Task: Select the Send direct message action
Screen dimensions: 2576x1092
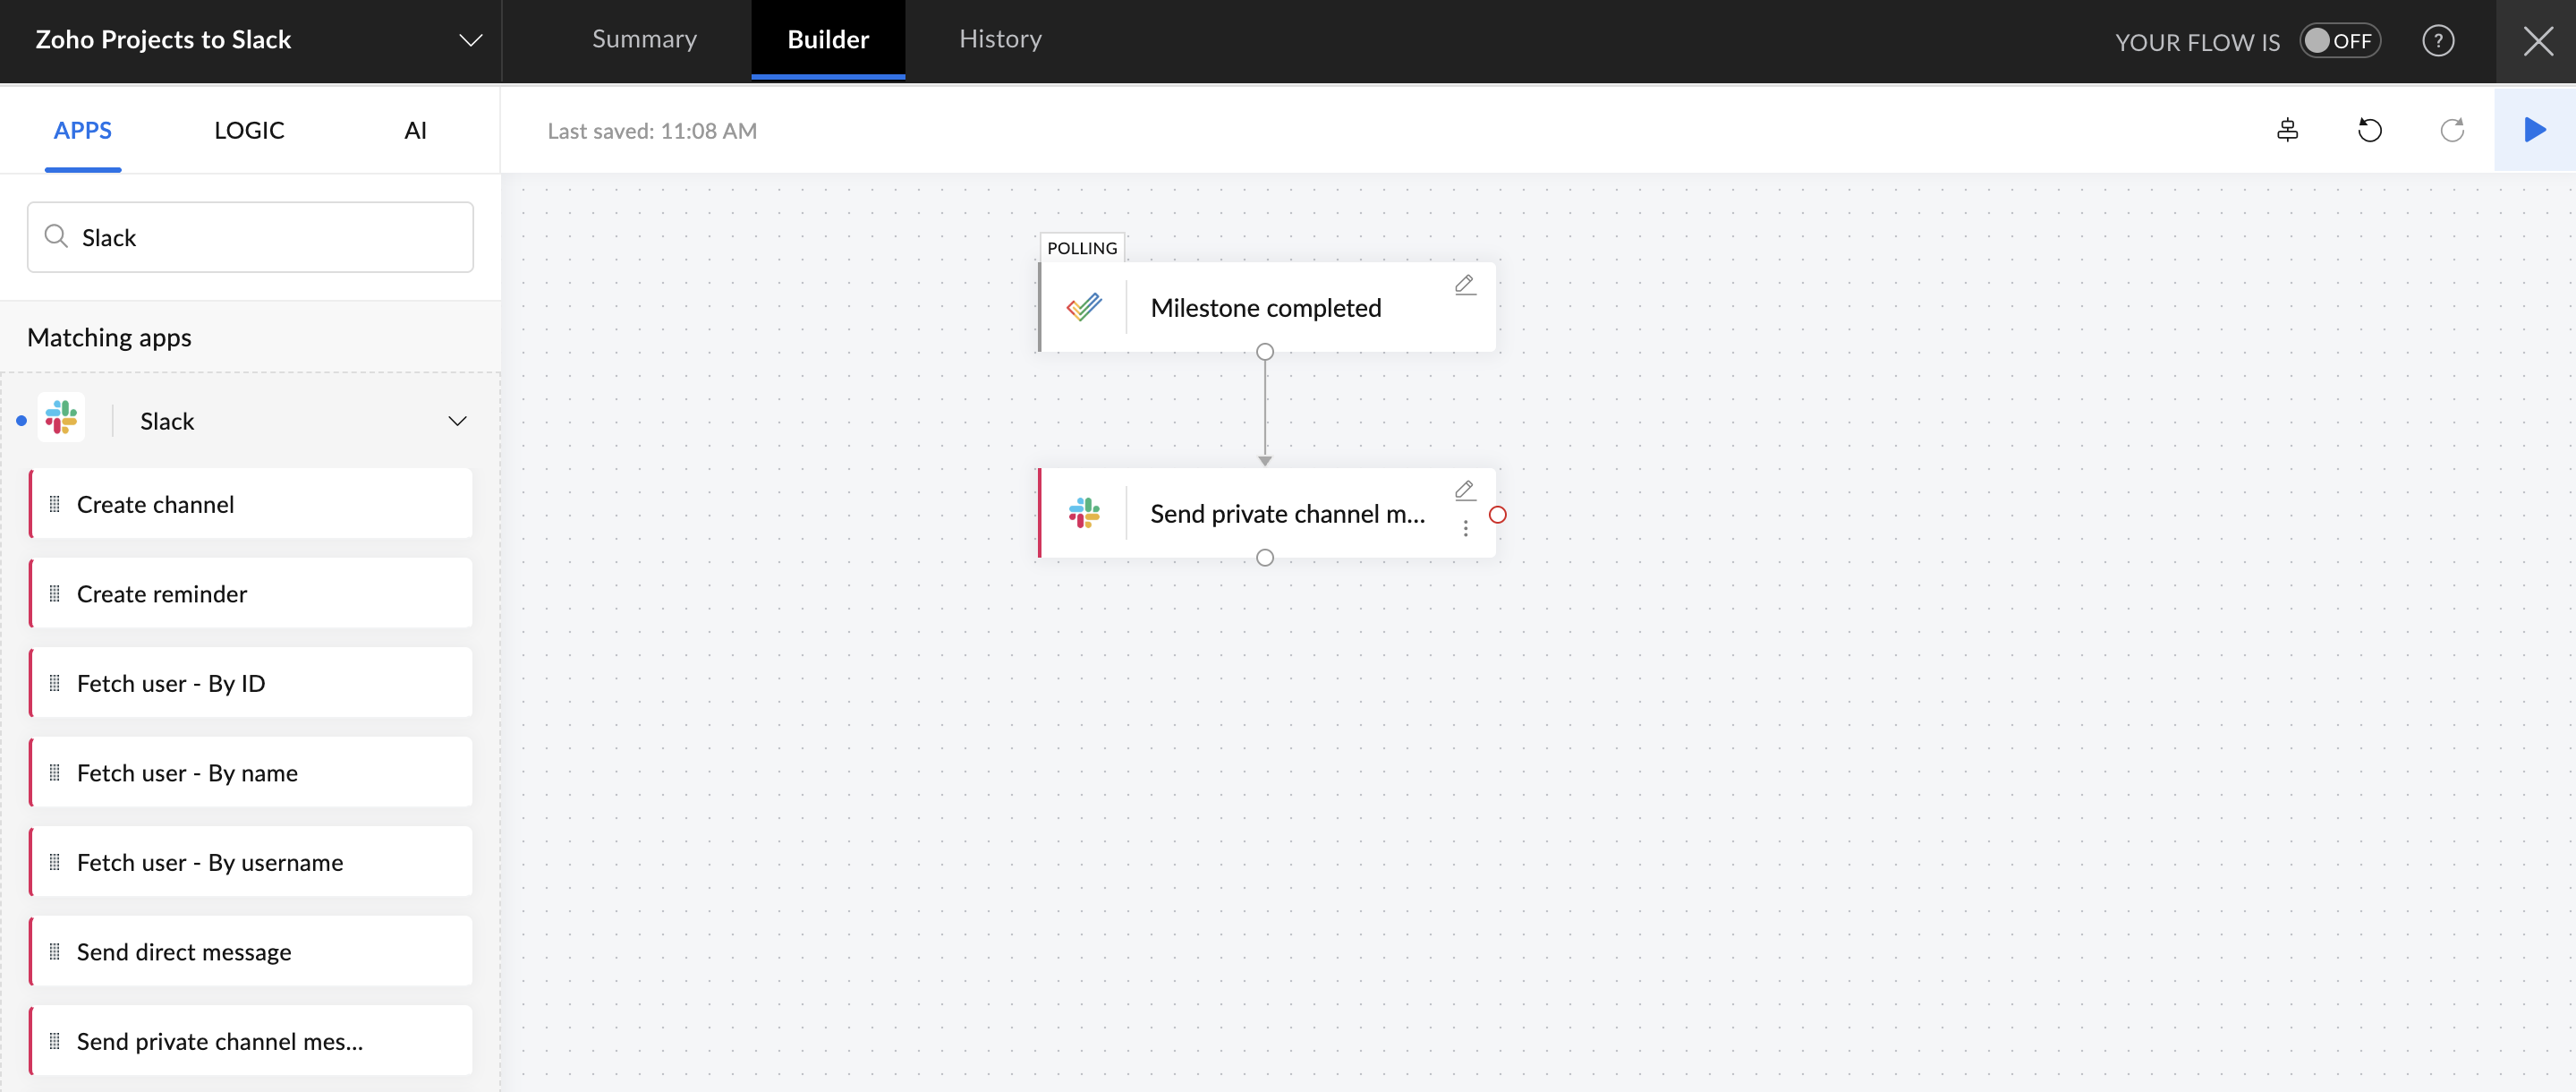Action: pyautogui.click(x=250, y=951)
